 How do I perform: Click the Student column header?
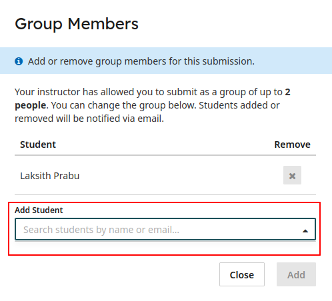point(38,145)
